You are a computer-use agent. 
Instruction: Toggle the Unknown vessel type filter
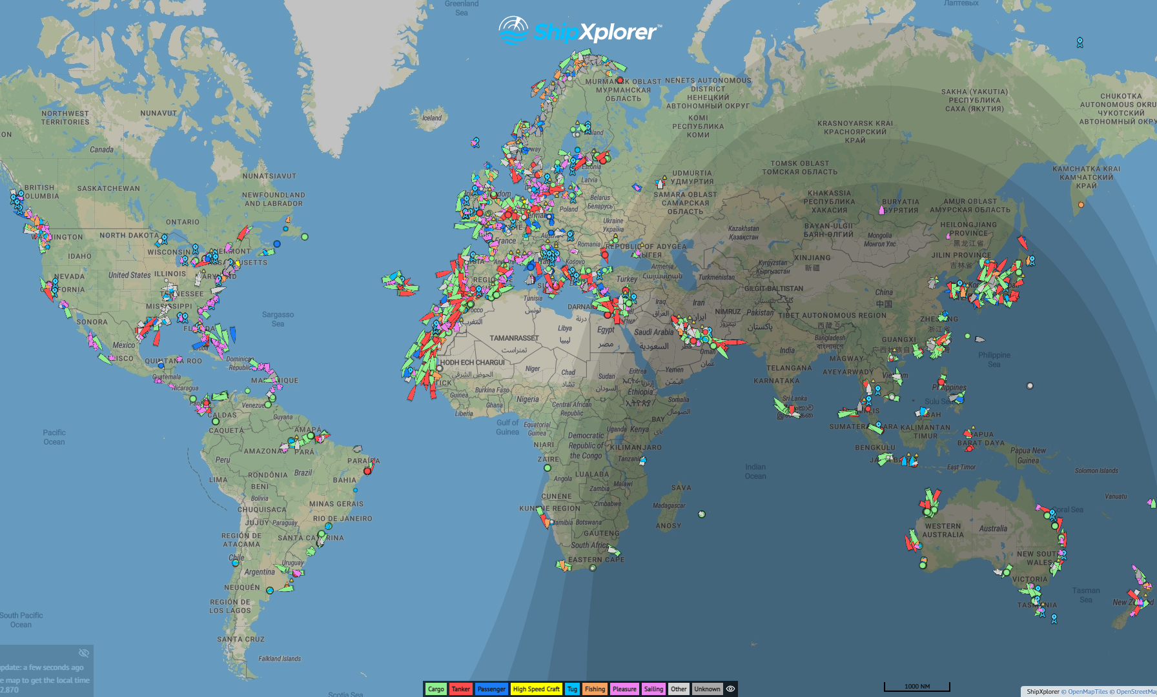pos(707,689)
